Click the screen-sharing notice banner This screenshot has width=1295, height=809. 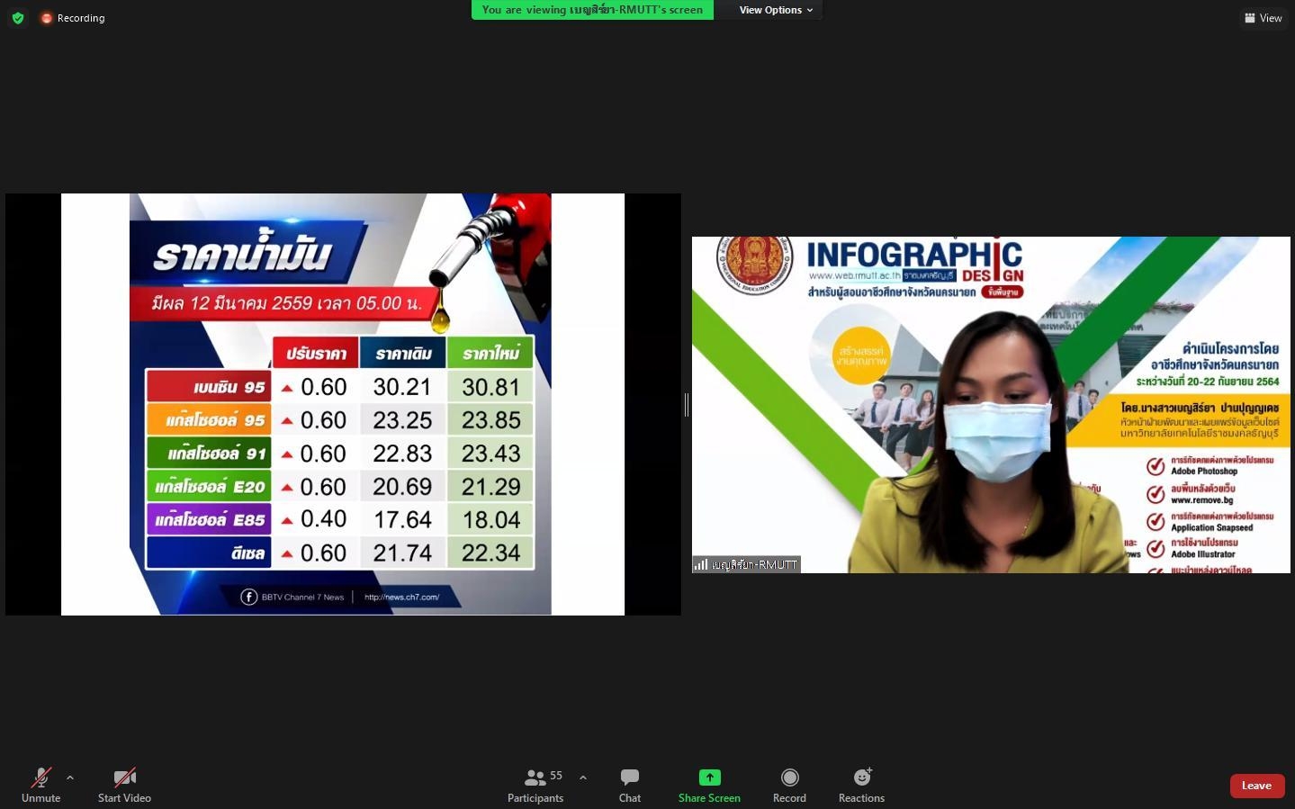[x=592, y=10]
